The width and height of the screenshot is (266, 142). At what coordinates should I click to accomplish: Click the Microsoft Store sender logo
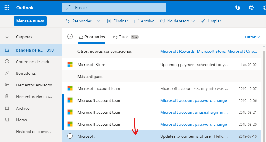click(70, 64)
